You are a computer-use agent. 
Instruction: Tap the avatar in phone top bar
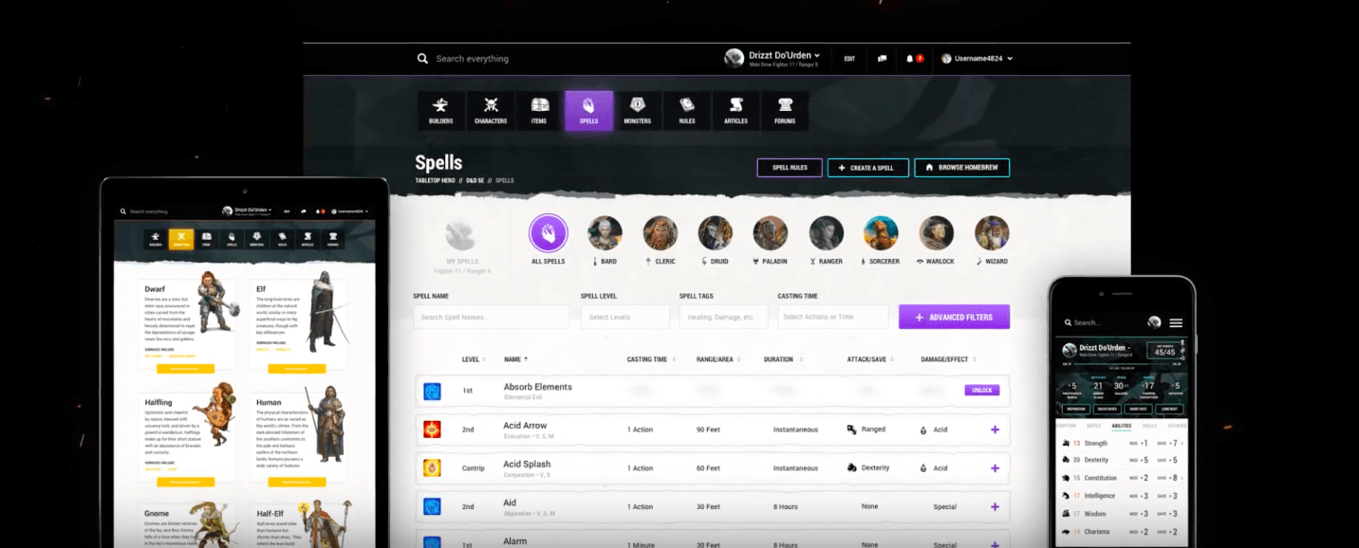pos(1154,322)
